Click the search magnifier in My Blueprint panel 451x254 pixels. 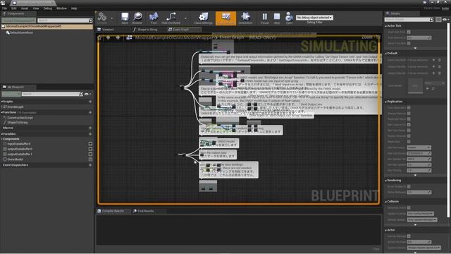click(81, 94)
